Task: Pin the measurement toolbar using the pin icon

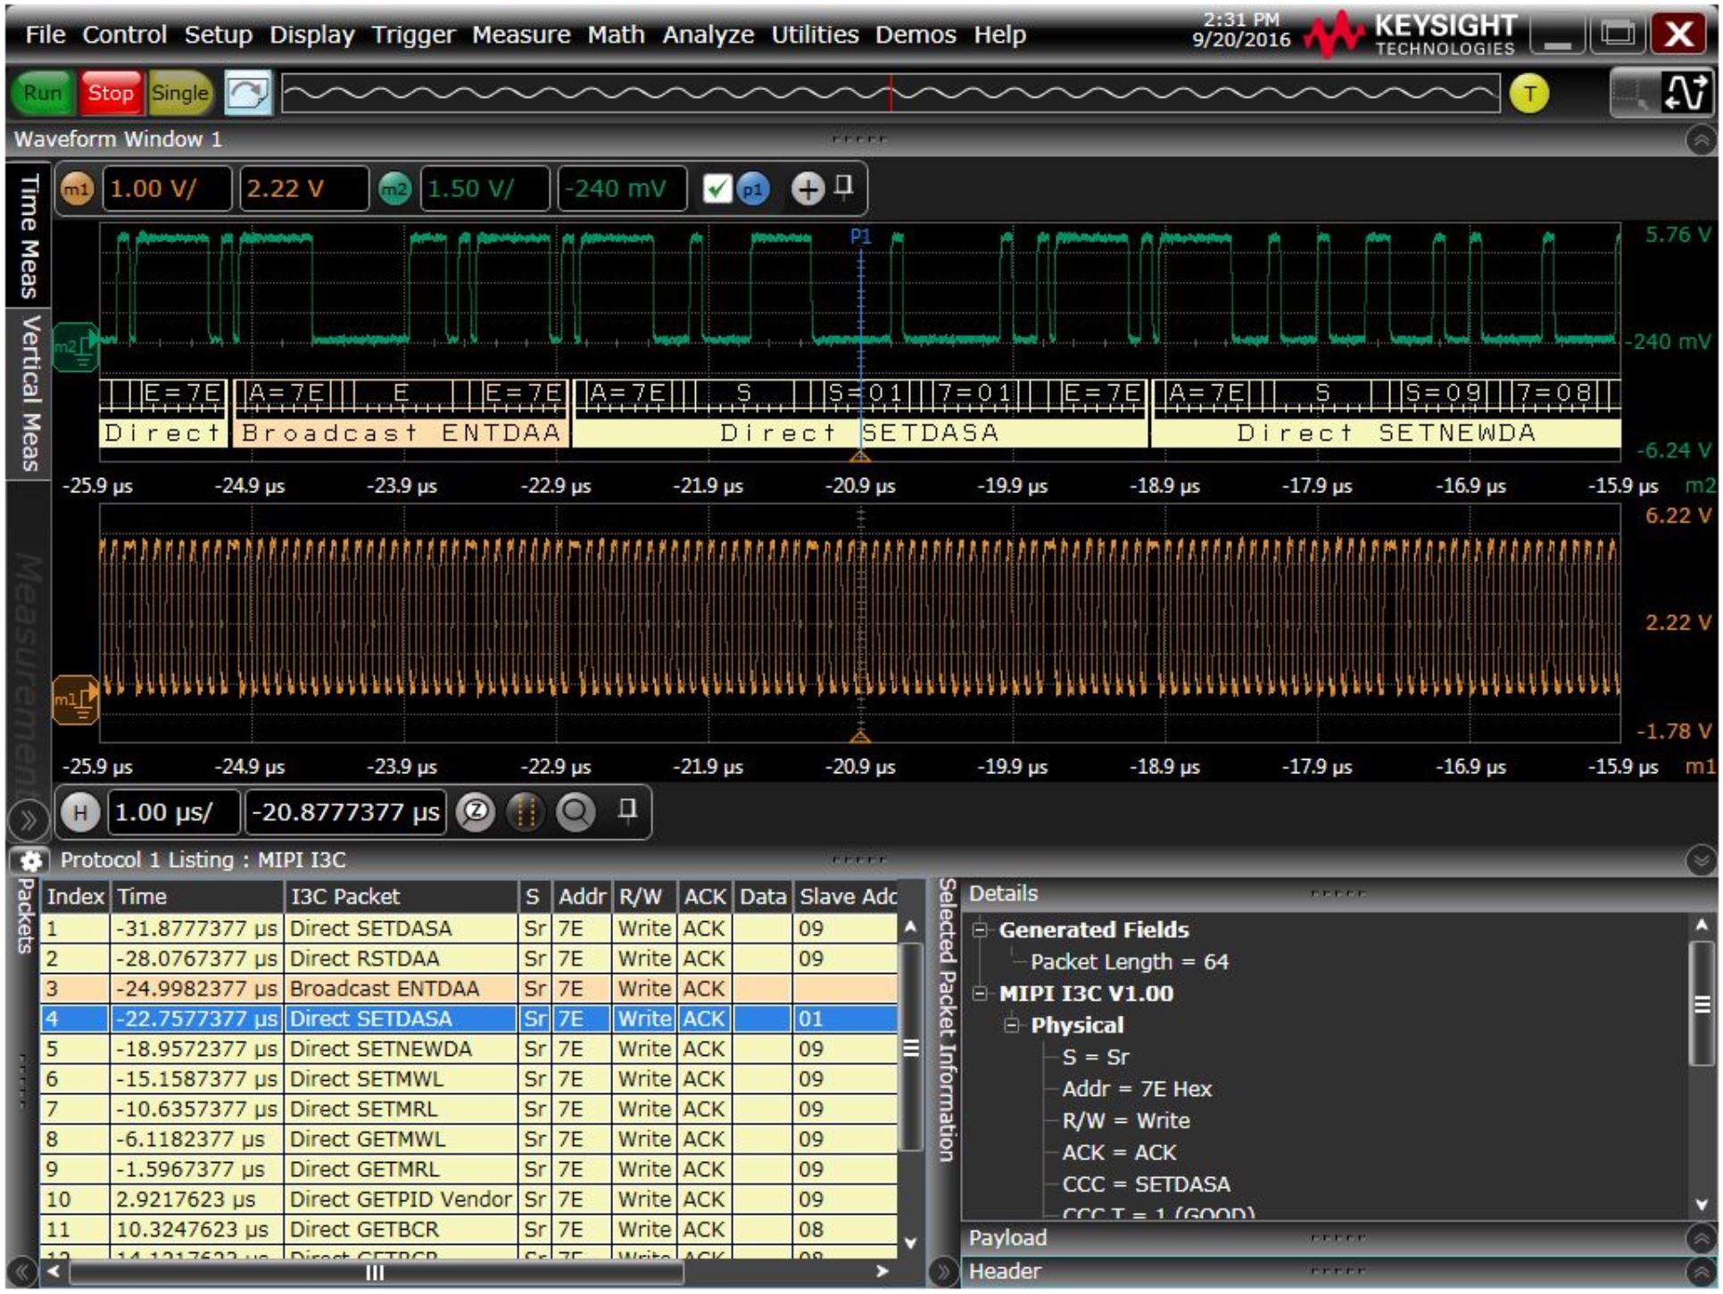Action: [x=845, y=187]
